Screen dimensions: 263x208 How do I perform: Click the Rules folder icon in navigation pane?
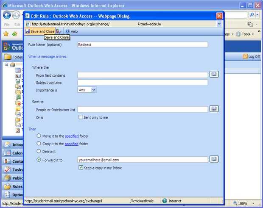pos(7,186)
